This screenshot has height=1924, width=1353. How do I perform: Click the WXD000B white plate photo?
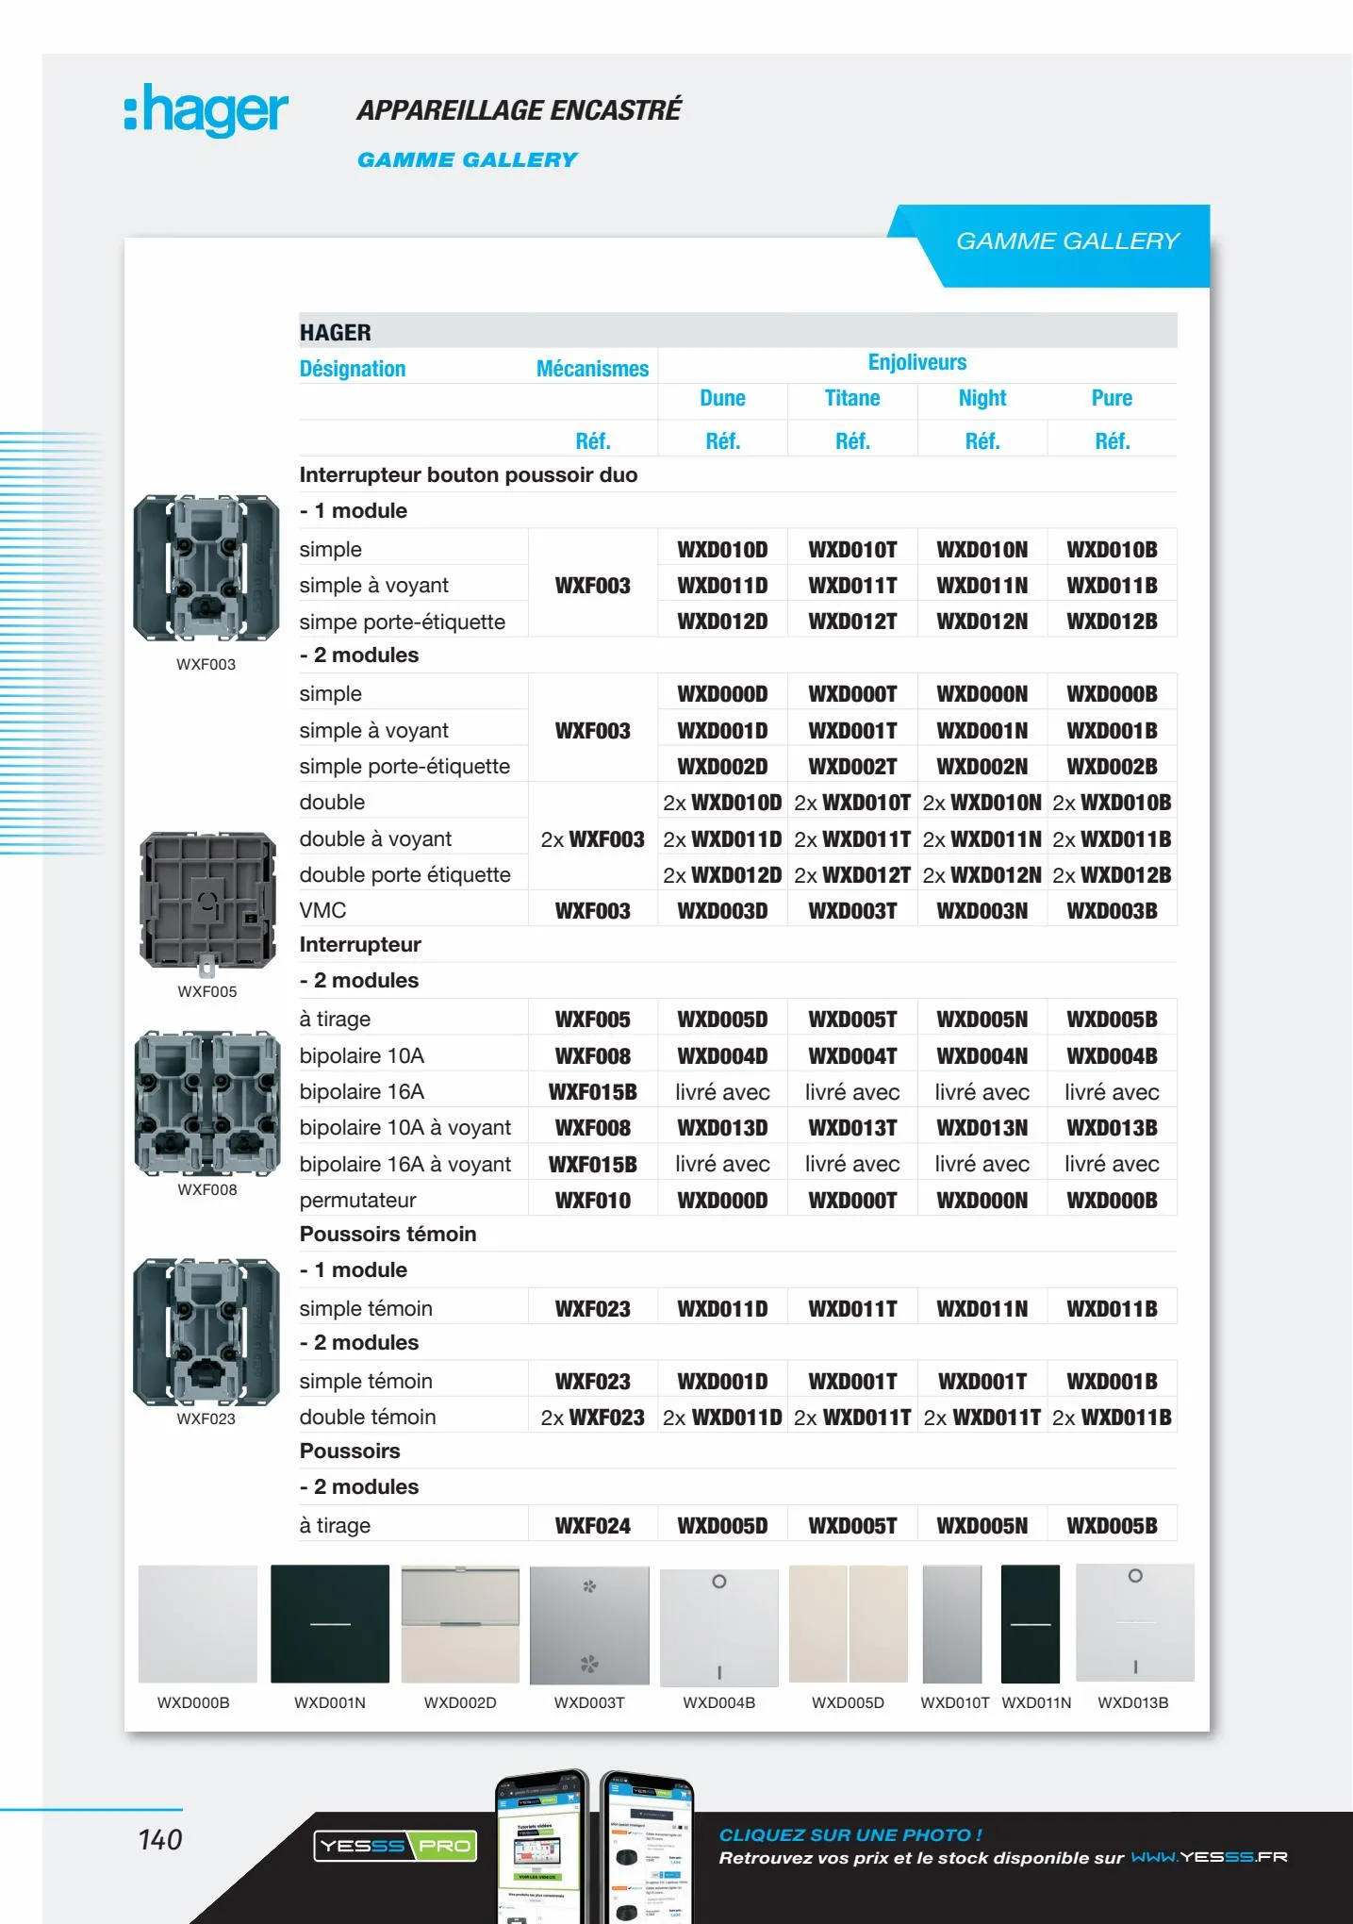[197, 1624]
